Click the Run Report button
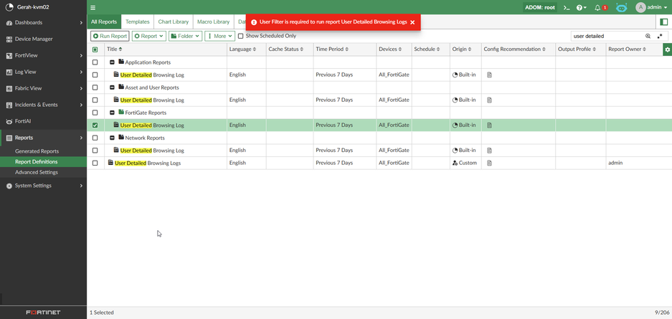 [x=110, y=36]
